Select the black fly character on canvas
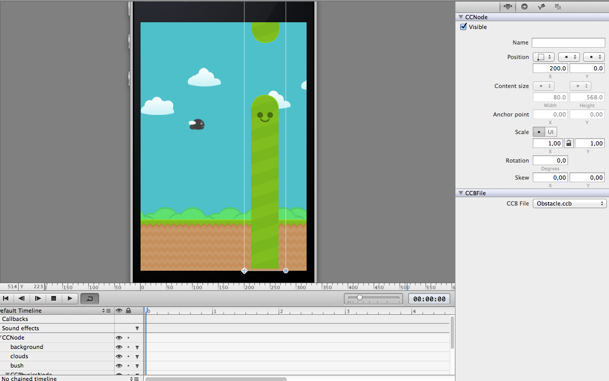609x381 pixels. (x=197, y=124)
